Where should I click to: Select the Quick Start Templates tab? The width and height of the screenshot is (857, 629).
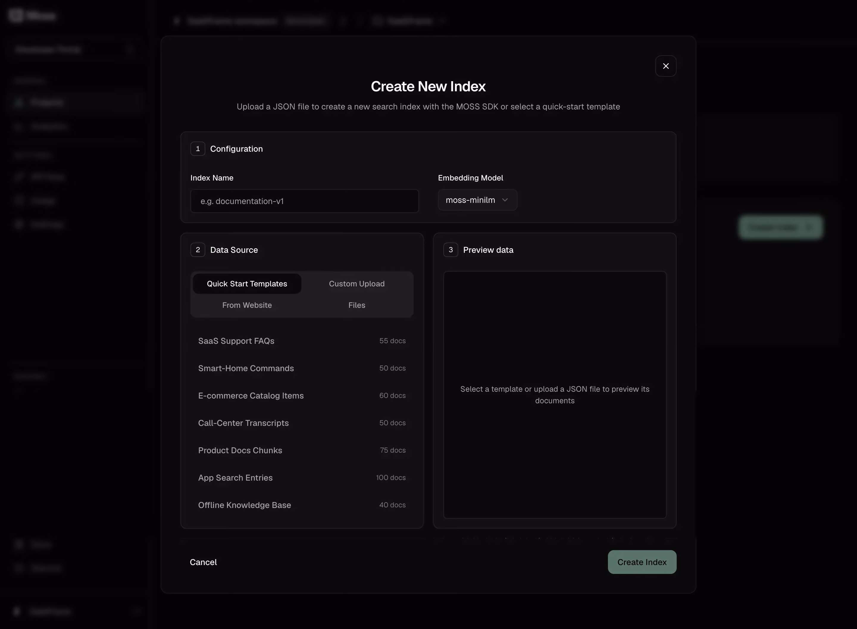[x=247, y=284]
